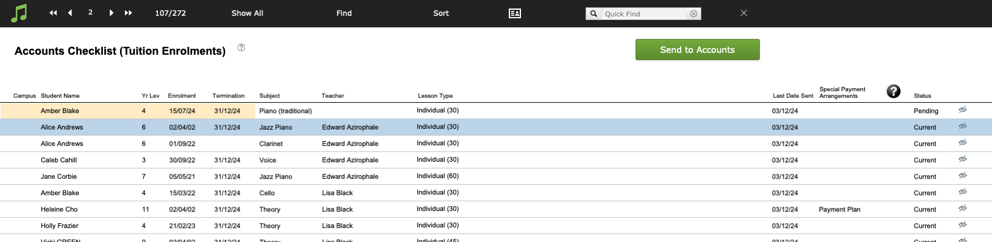Click the Lesson Type column header
The width and height of the screenshot is (992, 242).
(x=435, y=95)
